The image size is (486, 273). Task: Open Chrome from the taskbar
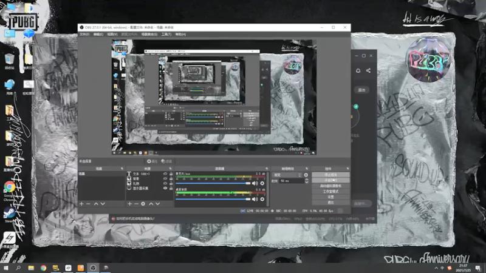(43, 268)
